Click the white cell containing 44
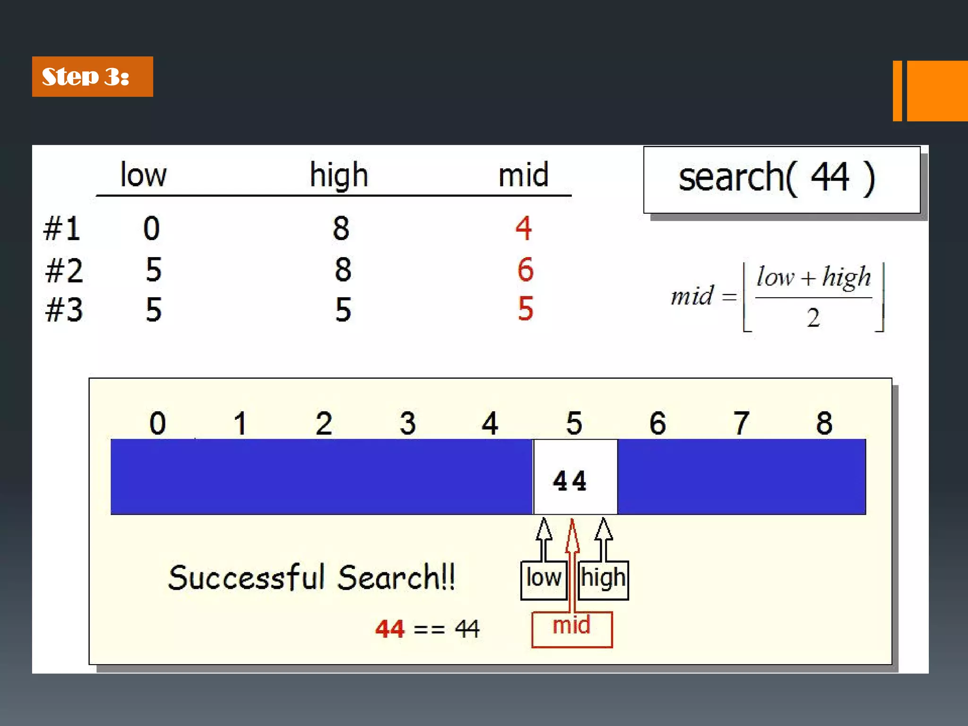Image resolution: width=968 pixels, height=726 pixels. pos(575,476)
